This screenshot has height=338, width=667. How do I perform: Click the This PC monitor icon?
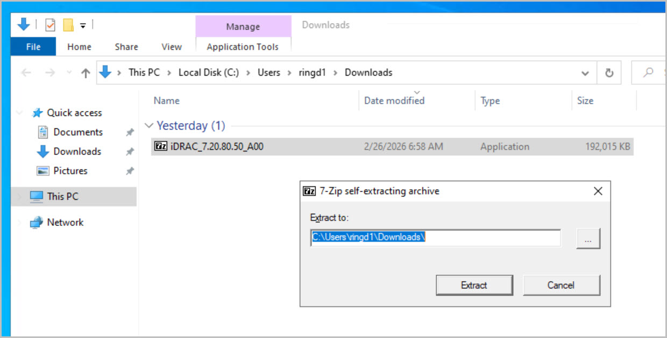point(36,197)
